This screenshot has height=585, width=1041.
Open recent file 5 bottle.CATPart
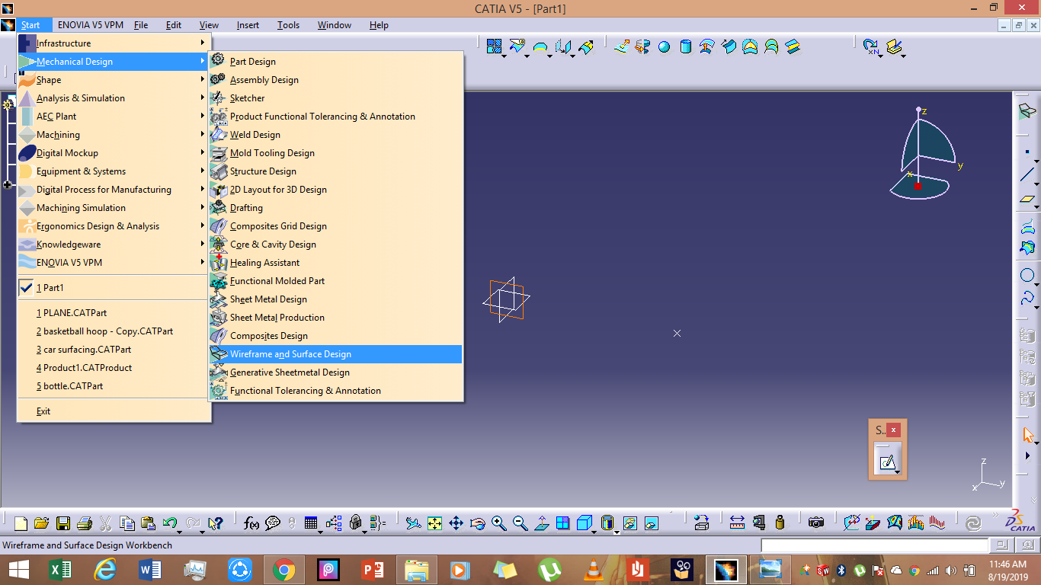[x=114, y=386]
